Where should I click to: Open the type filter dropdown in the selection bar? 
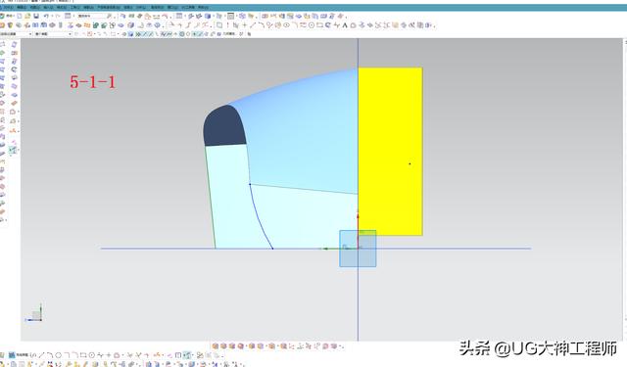pos(16,34)
